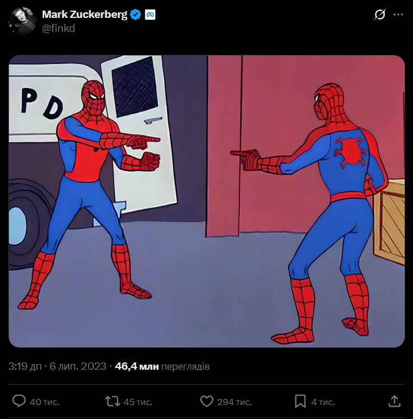Open the @finkd handle link
This screenshot has width=413, height=419.
point(58,27)
